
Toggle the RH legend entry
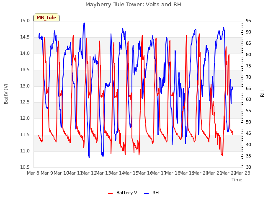coord(152,193)
